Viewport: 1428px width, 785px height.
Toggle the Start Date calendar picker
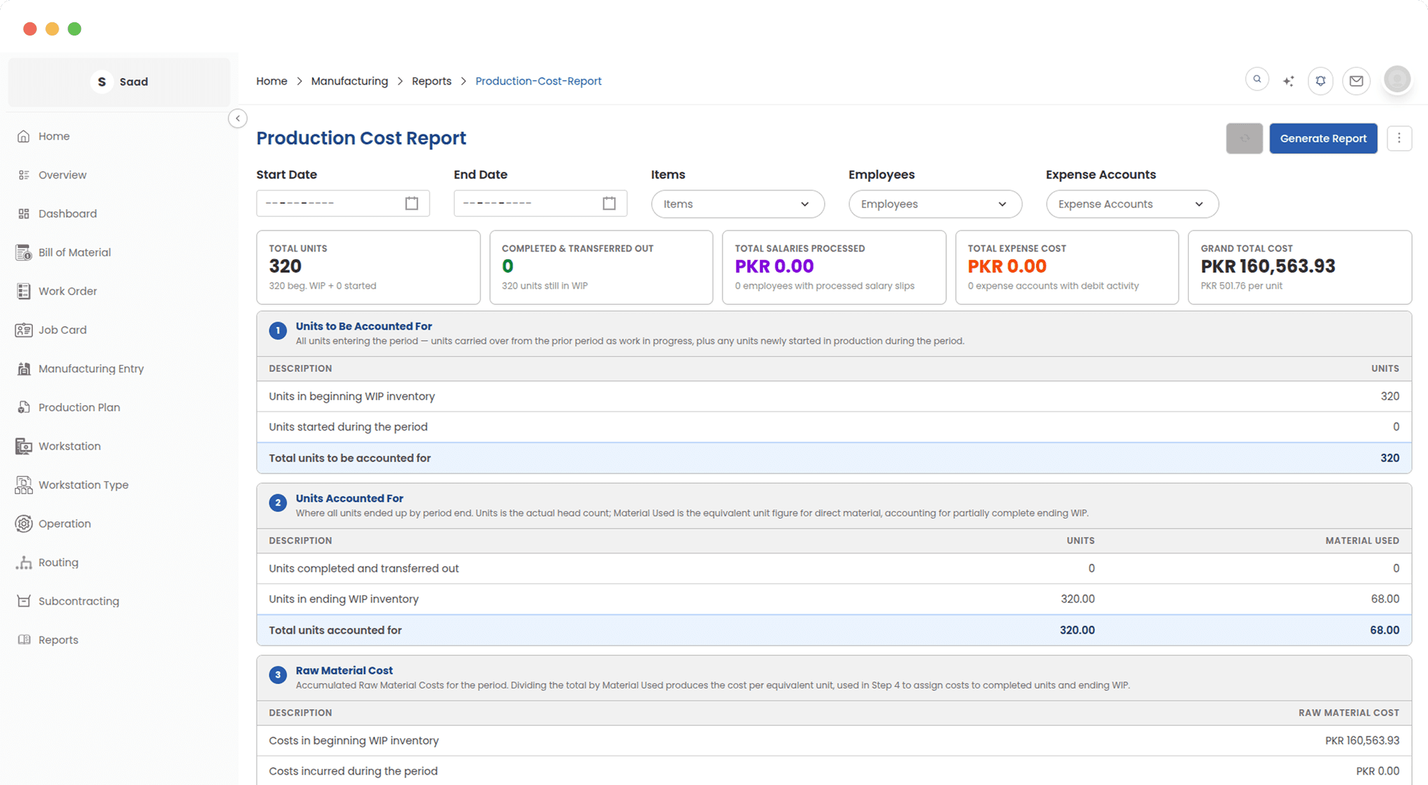[411, 203]
